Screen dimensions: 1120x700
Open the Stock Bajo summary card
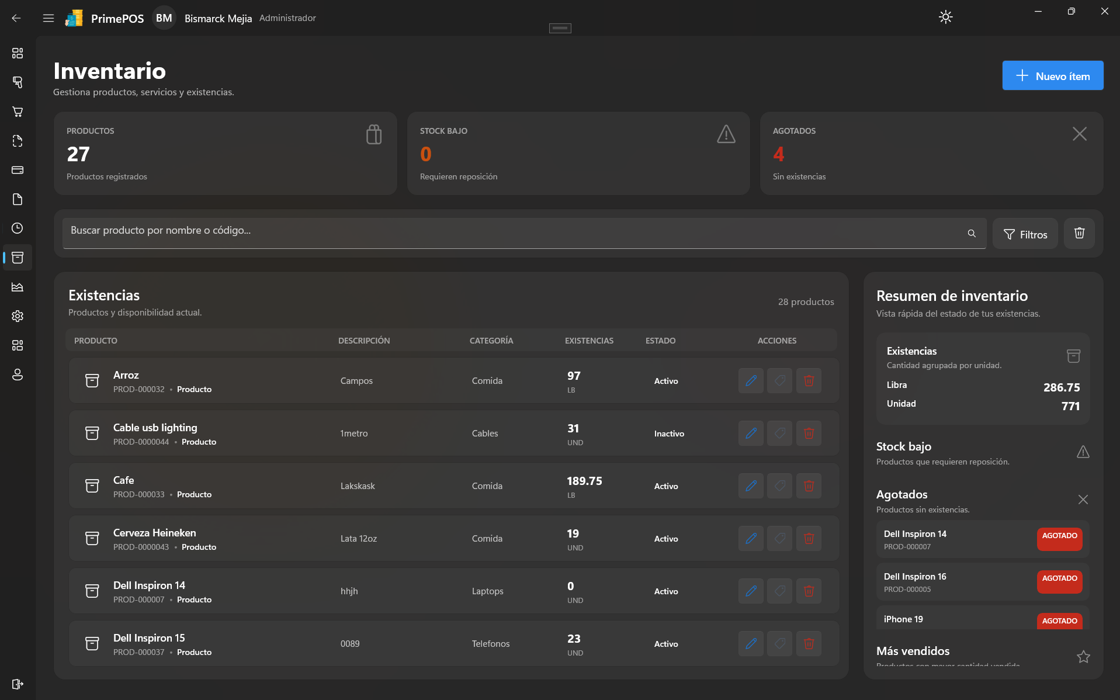point(578,153)
